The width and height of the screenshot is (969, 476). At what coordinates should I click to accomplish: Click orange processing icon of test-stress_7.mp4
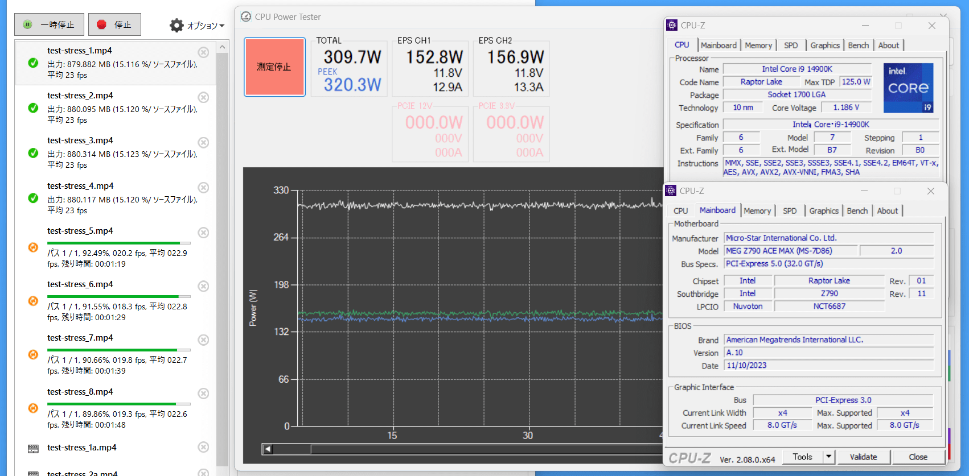(x=34, y=354)
